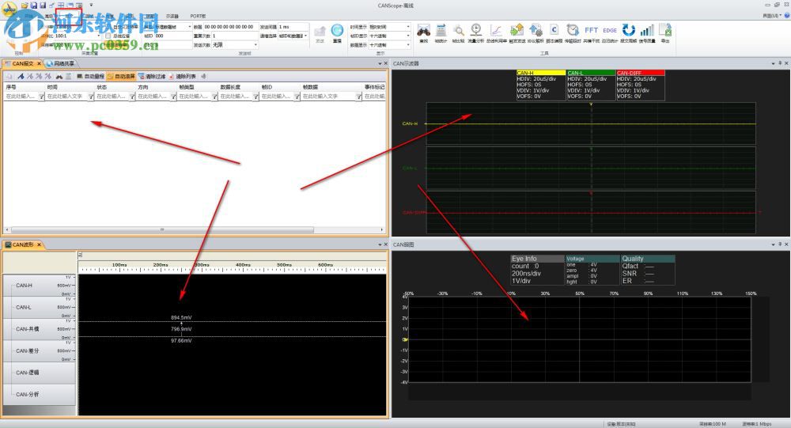Open the quick access customize arrow
791x428 pixels.
click(91, 5)
